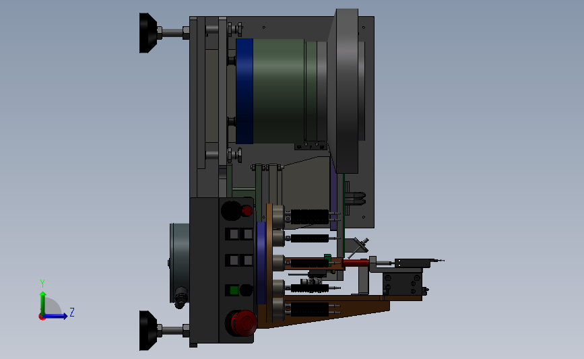Viewport: 584px width, 359px height.
Task: Click the Z axis label on the triad
Action: click(72, 312)
